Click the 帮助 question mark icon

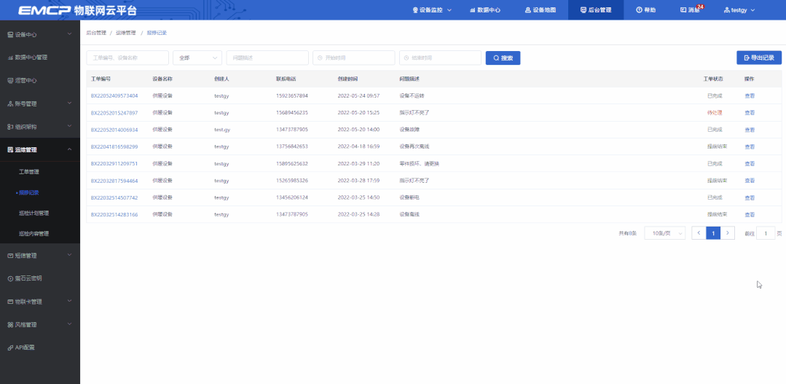pyautogui.click(x=639, y=10)
